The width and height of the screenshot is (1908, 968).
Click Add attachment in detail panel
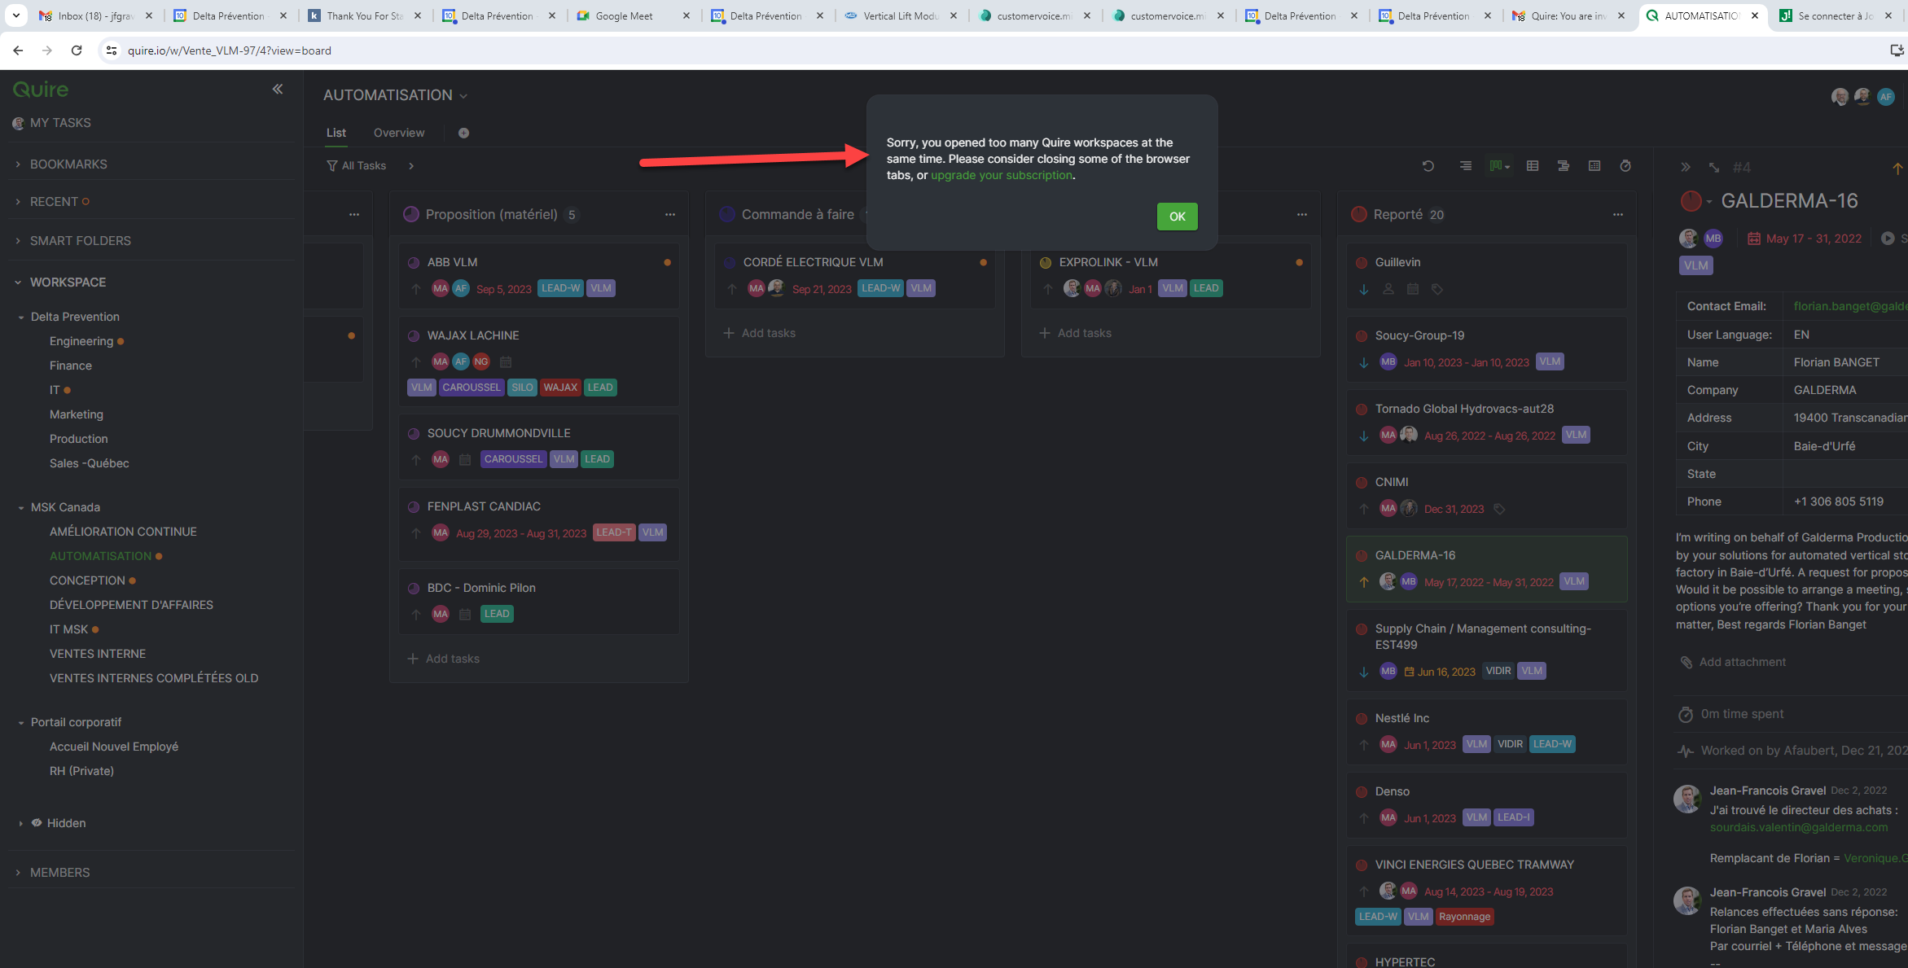pyautogui.click(x=1732, y=662)
